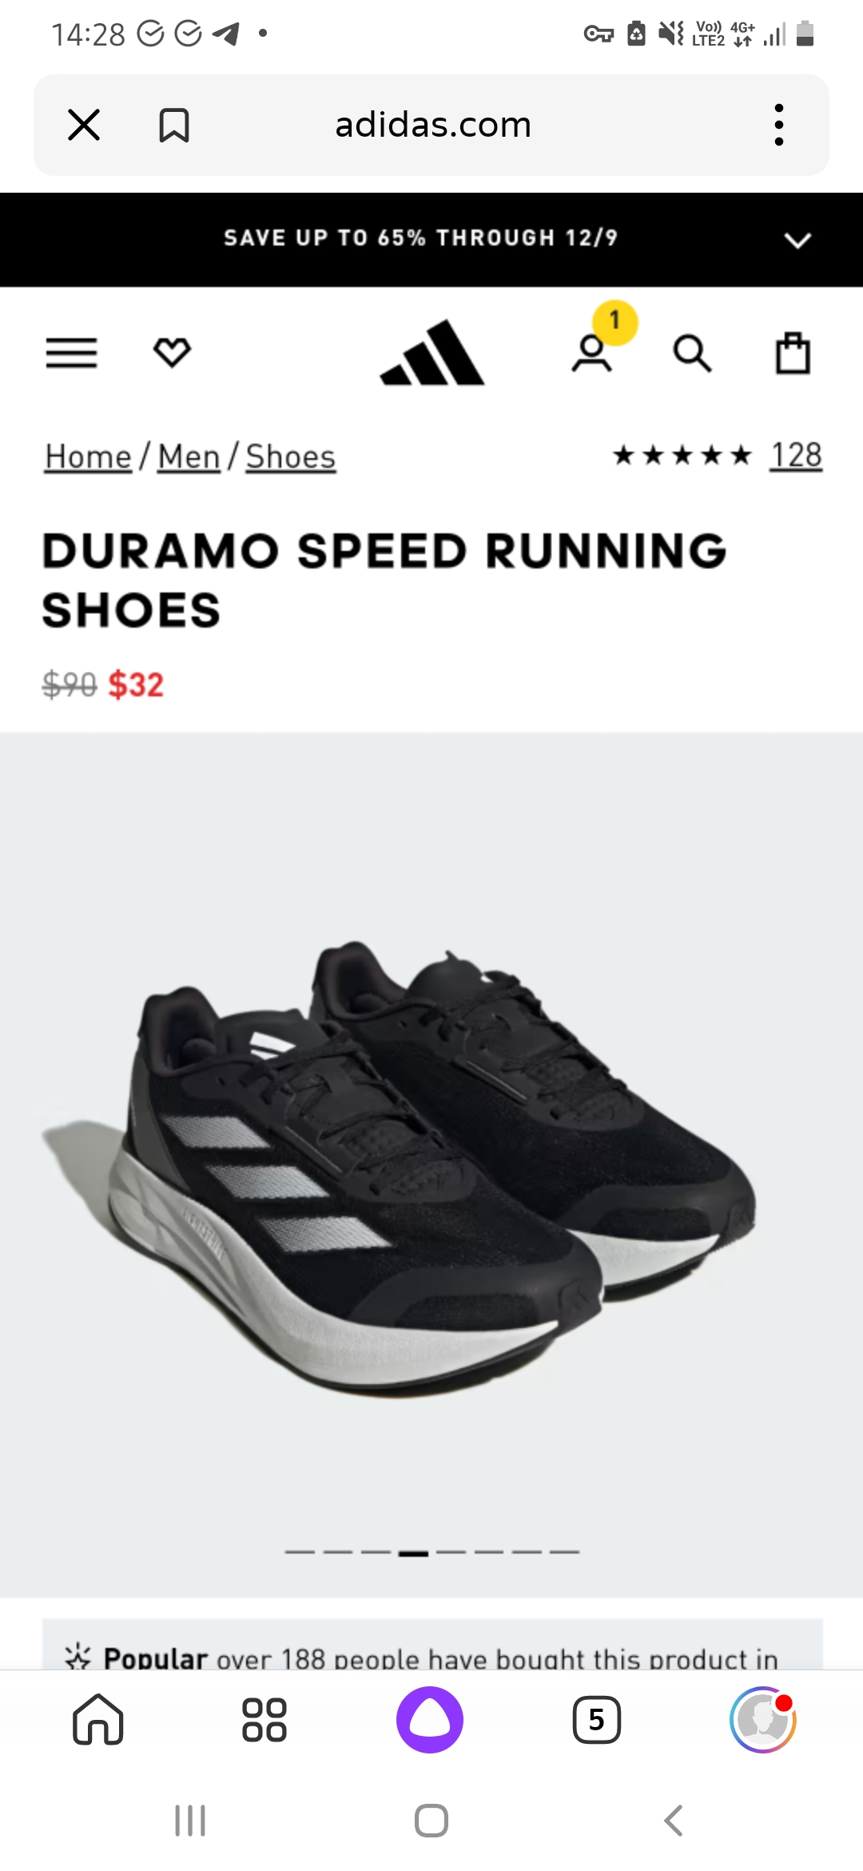This screenshot has height=1871, width=863.
Task: Tap the adidas.com address bar
Action: 433,125
